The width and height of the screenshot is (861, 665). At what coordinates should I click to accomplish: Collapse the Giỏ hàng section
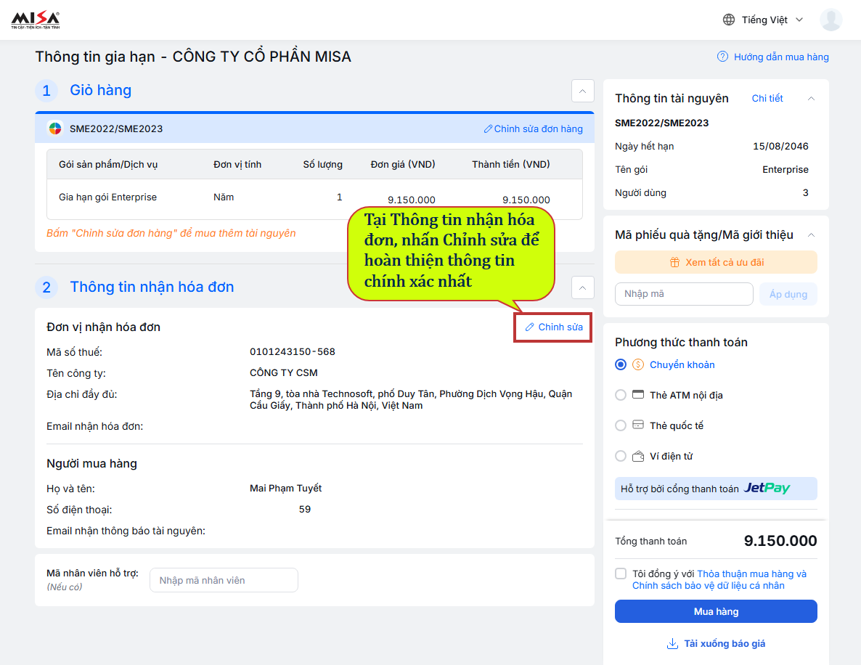click(x=583, y=91)
